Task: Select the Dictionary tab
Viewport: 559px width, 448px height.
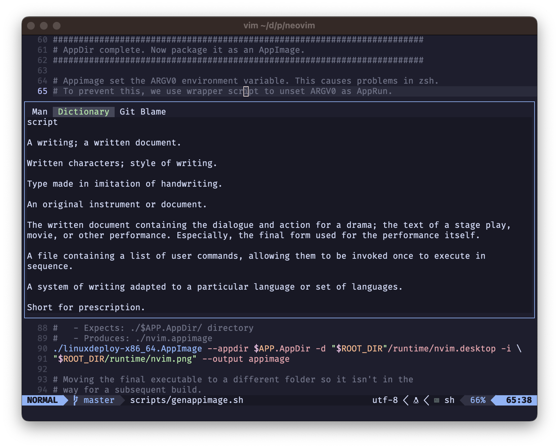Action: pyautogui.click(x=84, y=112)
